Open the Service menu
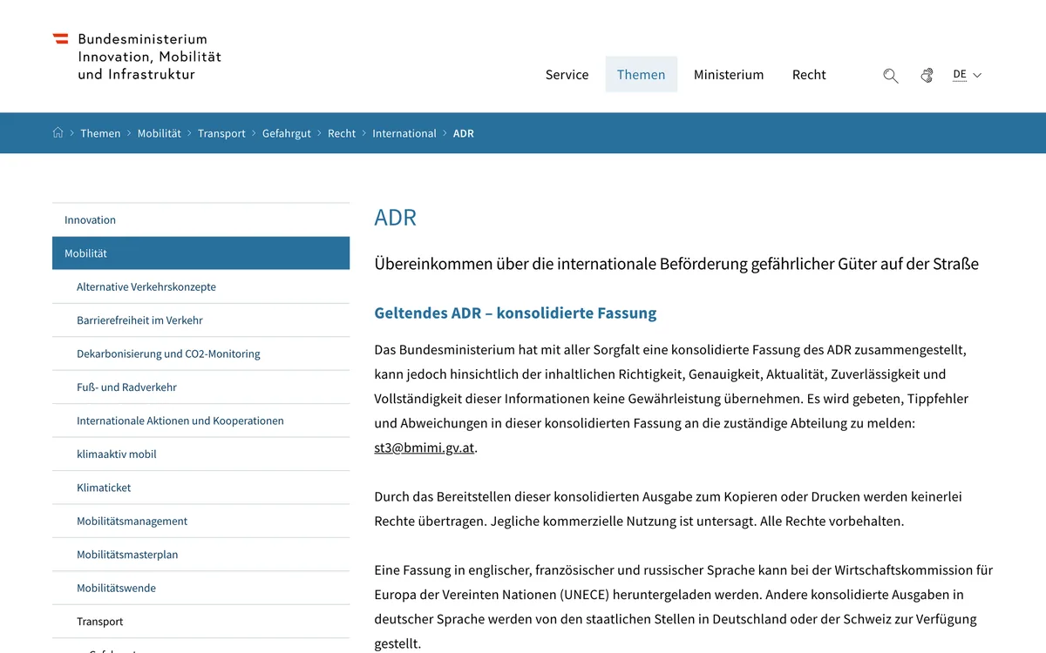The height and width of the screenshot is (653, 1046). click(567, 75)
